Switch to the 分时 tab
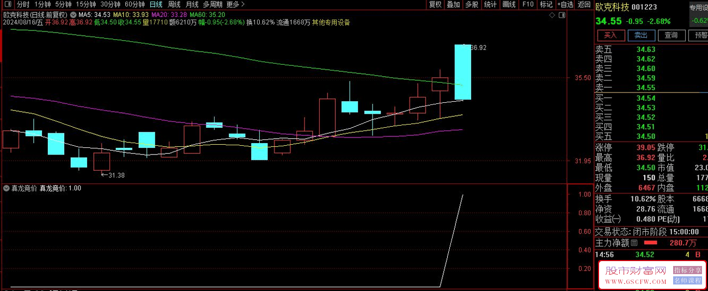The width and height of the screenshot is (708, 291). [x=23, y=4]
